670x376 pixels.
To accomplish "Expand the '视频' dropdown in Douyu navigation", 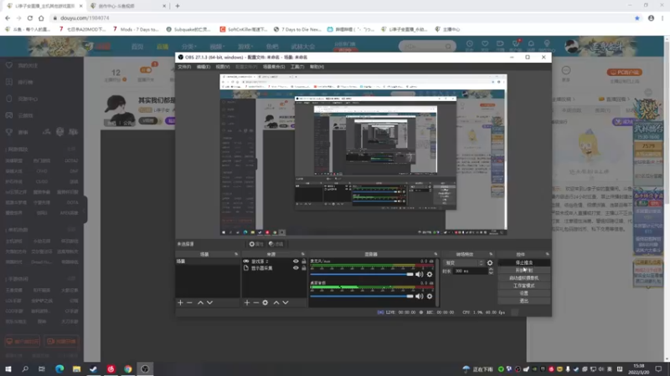I will coord(217,47).
